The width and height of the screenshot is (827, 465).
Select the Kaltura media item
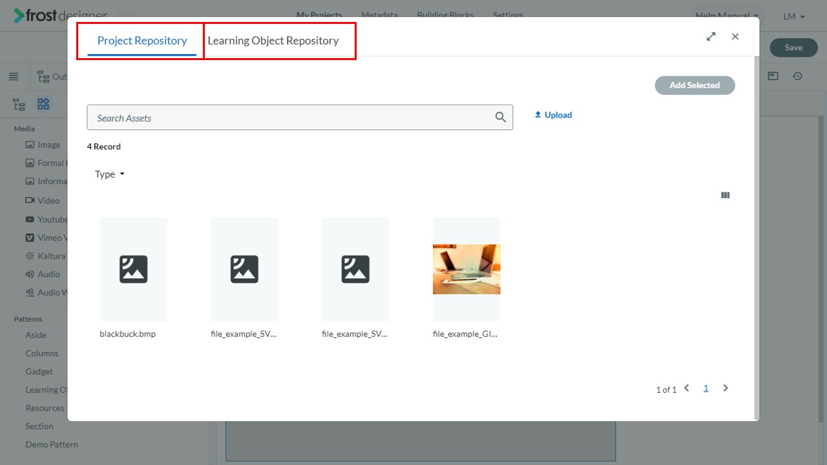47,256
